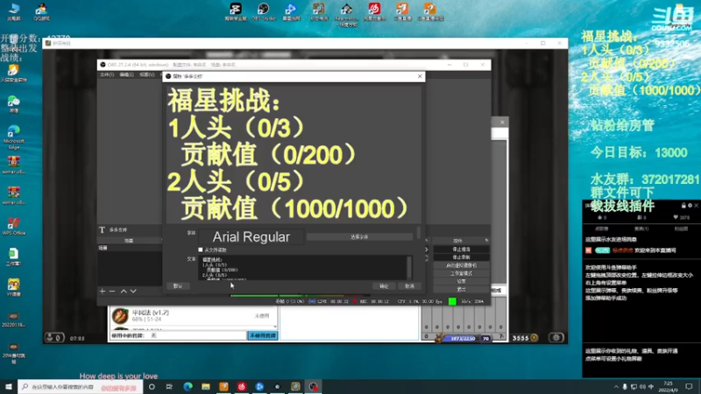Screen dimensions: 701x394
Task: Click 启动虚拟摄像机 (Start Virtual Camera) in OBS
Action: point(462,265)
